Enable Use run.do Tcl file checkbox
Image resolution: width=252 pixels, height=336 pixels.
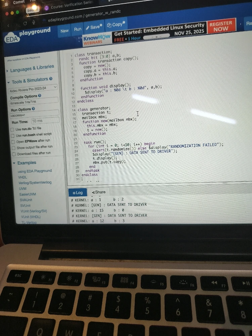coord(12,129)
